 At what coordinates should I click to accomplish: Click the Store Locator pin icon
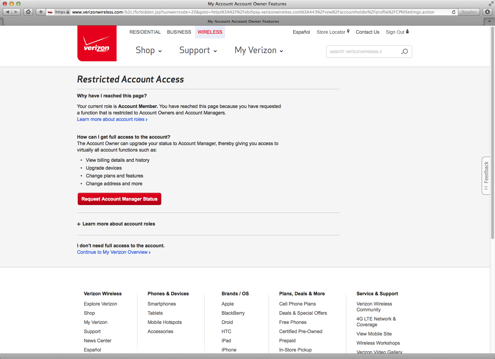pyautogui.click(x=348, y=31)
